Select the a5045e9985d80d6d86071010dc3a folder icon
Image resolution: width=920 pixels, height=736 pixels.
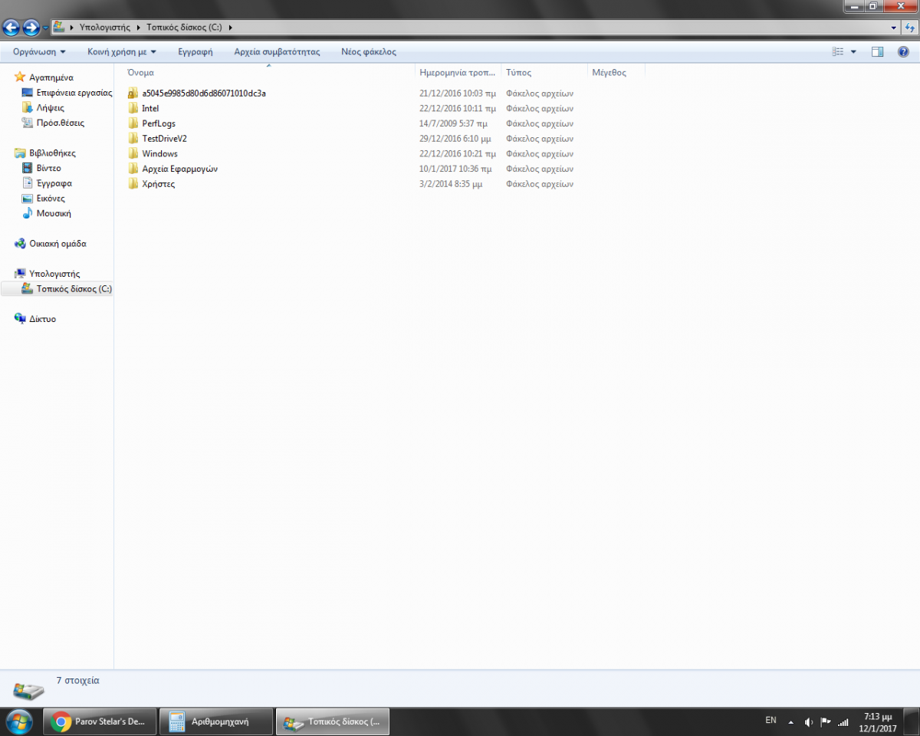coord(133,93)
